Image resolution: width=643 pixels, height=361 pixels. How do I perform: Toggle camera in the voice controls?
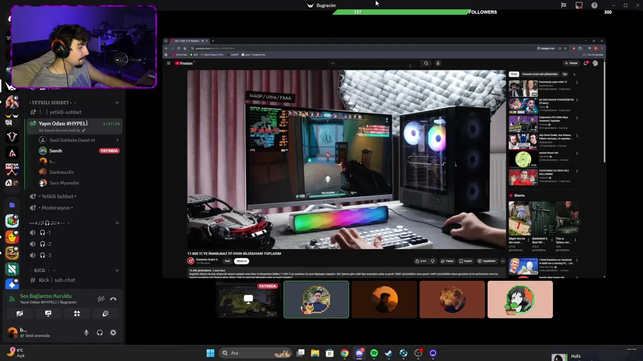[x=20, y=313]
